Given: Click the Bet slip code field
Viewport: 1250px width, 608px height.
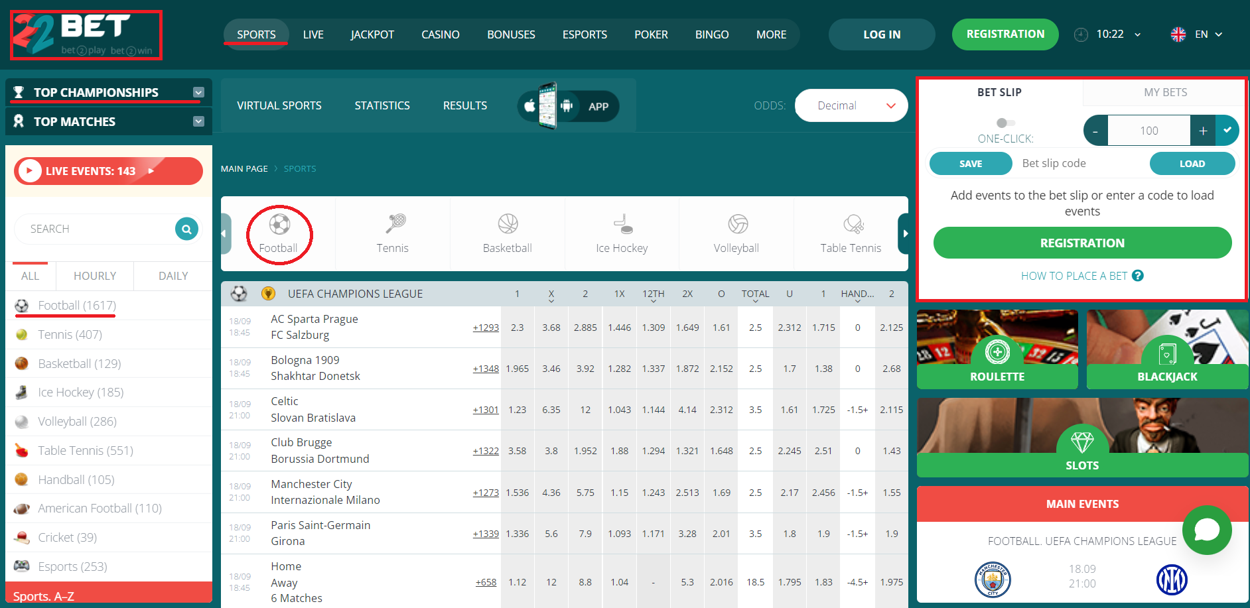Looking at the screenshot, I should (1081, 164).
